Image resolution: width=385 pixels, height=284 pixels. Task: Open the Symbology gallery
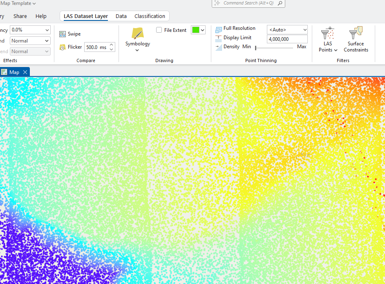point(137,39)
